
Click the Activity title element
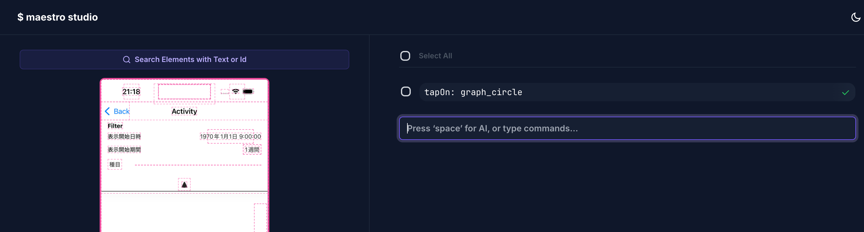(184, 111)
